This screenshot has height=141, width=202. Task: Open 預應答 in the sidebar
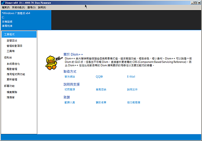pos(11,97)
